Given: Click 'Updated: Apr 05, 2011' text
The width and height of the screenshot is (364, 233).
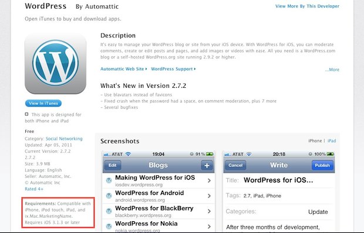Looking at the screenshot, I should (x=48, y=145).
